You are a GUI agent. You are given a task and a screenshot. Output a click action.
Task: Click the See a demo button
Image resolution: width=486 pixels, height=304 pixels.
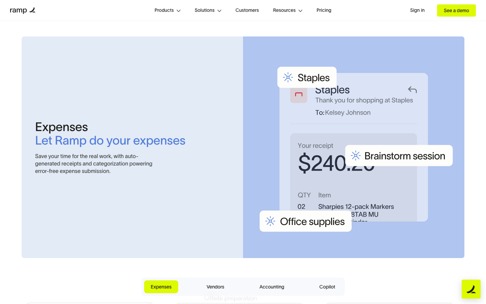pyautogui.click(x=456, y=10)
